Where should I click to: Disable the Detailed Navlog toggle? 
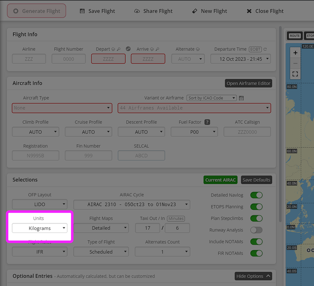coord(256,194)
